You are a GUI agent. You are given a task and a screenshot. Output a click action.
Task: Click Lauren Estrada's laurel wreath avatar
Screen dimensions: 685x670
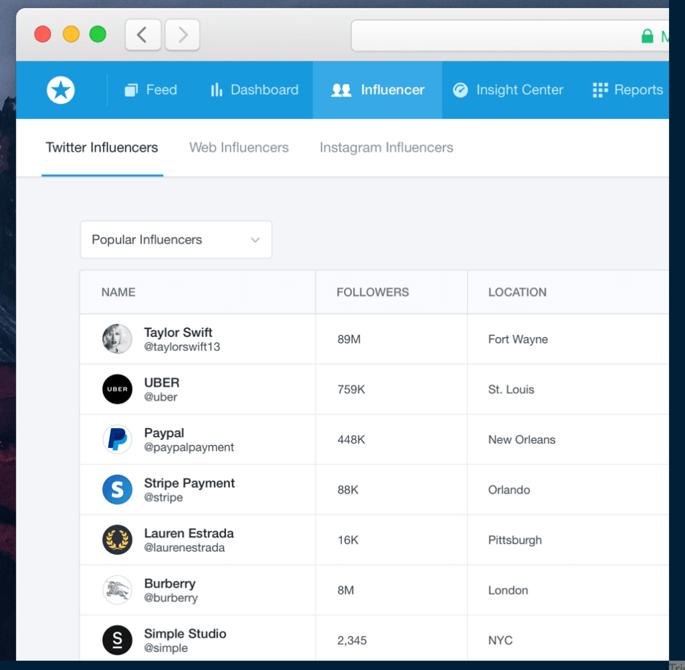(117, 540)
